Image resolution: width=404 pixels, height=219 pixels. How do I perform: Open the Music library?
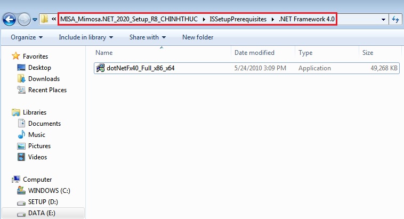(37, 135)
